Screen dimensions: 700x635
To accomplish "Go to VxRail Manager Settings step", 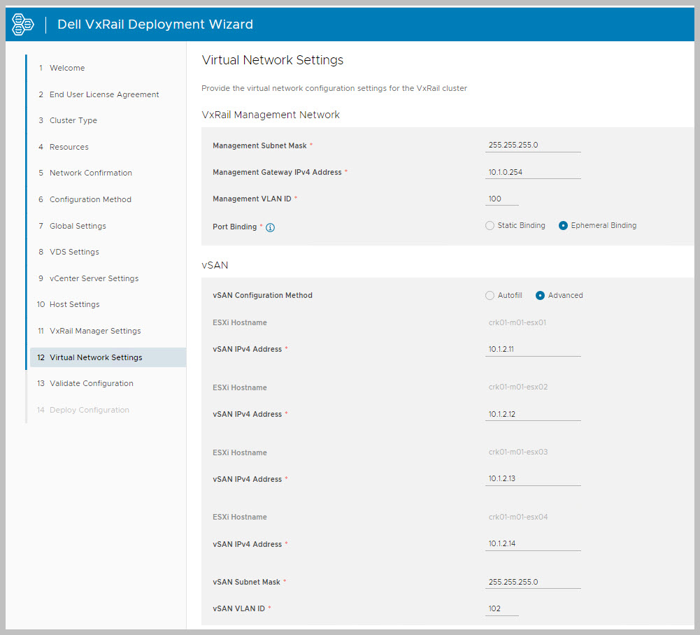I will point(95,331).
